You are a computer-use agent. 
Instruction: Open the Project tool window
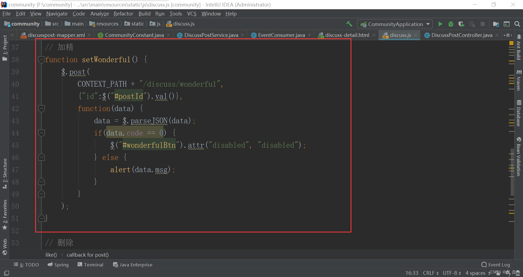(x=5, y=48)
